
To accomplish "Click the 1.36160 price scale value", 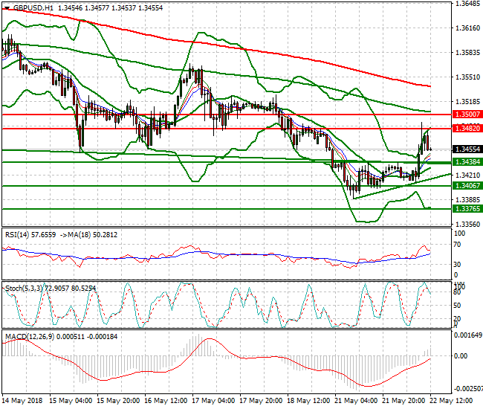I will click(467, 28).
